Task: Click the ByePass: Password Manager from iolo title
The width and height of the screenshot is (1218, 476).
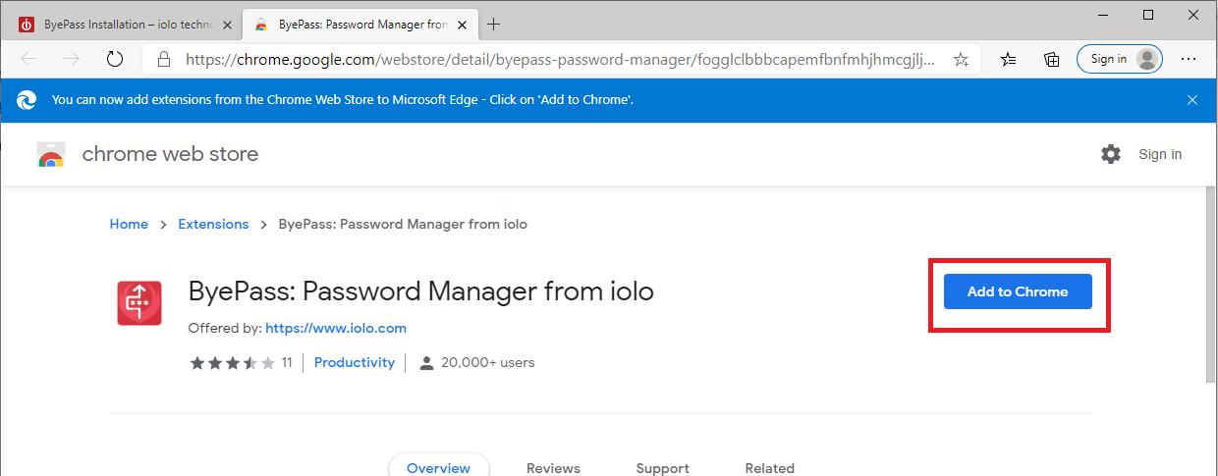Action: [x=420, y=291]
